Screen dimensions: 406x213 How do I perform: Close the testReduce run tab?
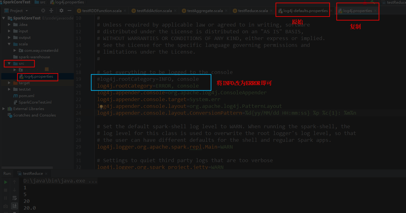pyautogui.click(x=46, y=174)
